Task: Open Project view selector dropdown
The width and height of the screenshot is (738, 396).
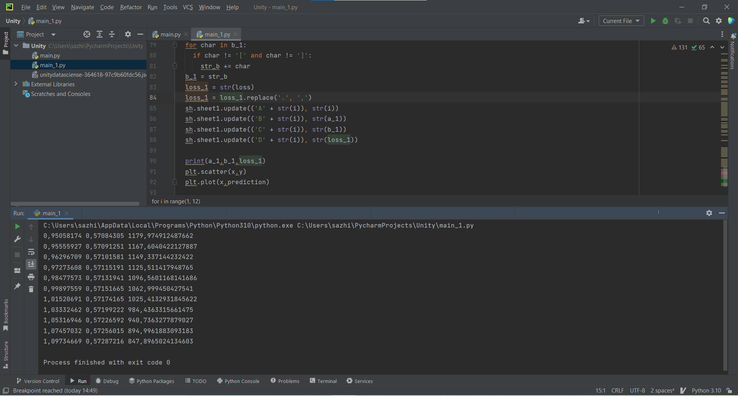Action: [x=37, y=34]
